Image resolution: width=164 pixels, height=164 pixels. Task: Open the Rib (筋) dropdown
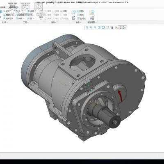pos(31,18)
